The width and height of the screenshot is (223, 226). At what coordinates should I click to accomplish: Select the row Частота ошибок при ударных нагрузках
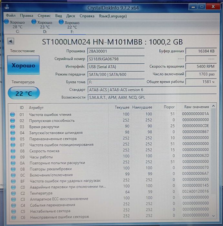point(110,180)
